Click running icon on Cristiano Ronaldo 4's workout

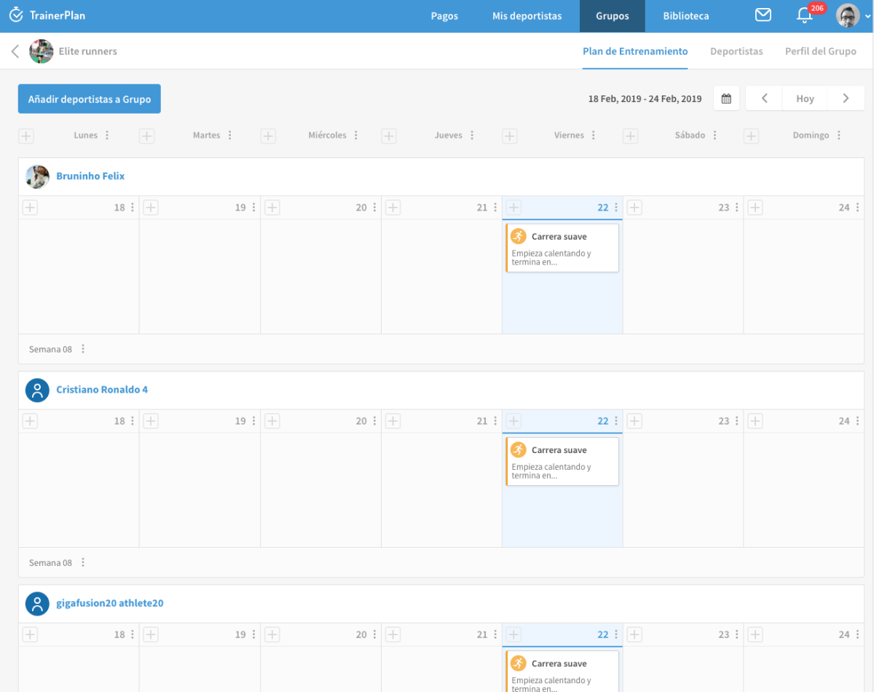[518, 449]
